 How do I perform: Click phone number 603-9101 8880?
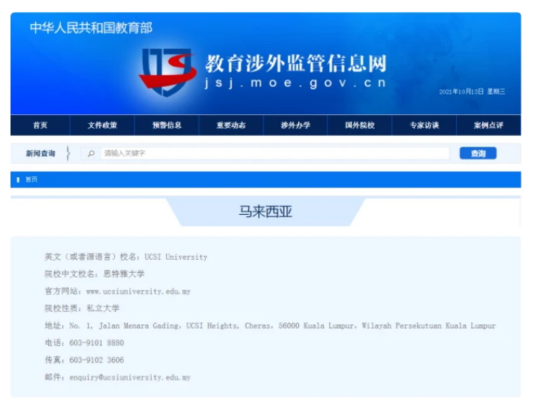[x=97, y=343]
